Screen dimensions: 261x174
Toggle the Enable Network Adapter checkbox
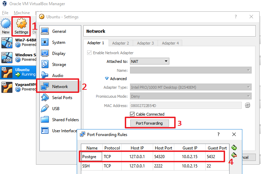pos(90,53)
